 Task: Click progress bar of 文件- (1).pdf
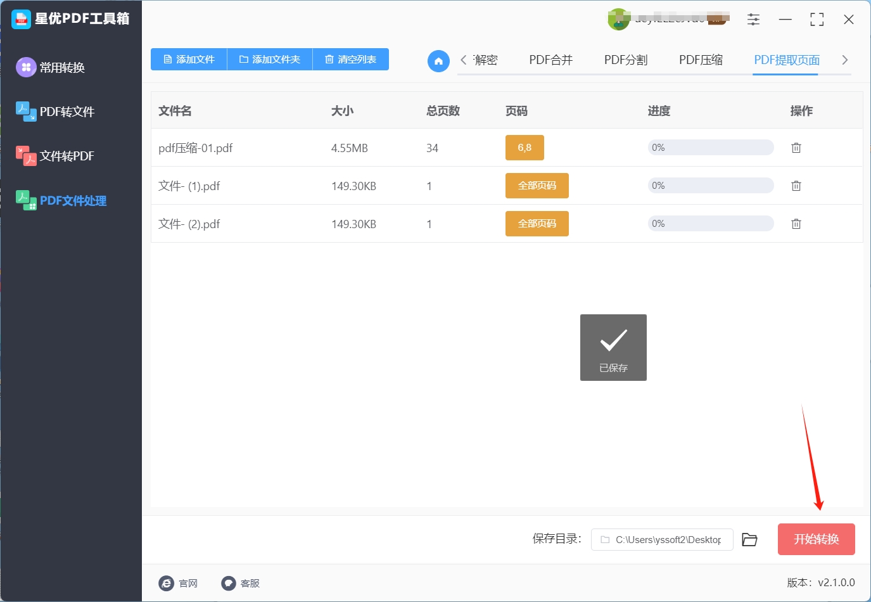711,186
